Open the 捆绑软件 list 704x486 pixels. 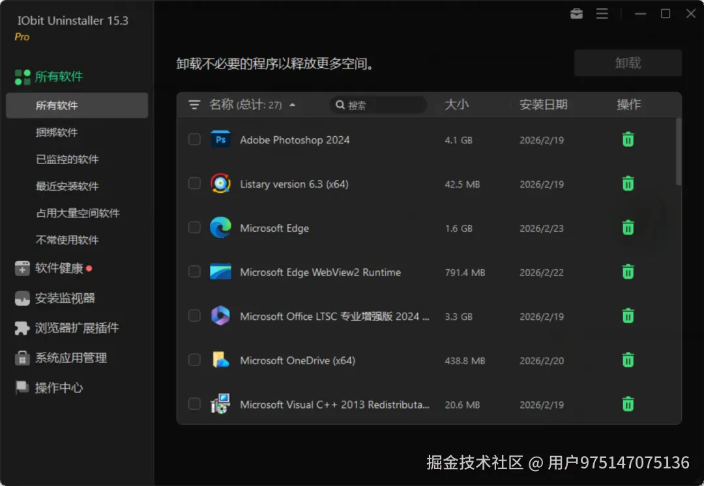click(x=57, y=132)
